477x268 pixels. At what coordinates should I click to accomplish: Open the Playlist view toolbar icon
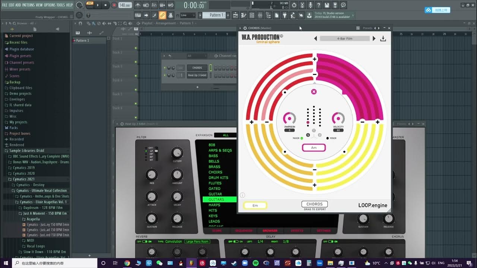point(236,15)
